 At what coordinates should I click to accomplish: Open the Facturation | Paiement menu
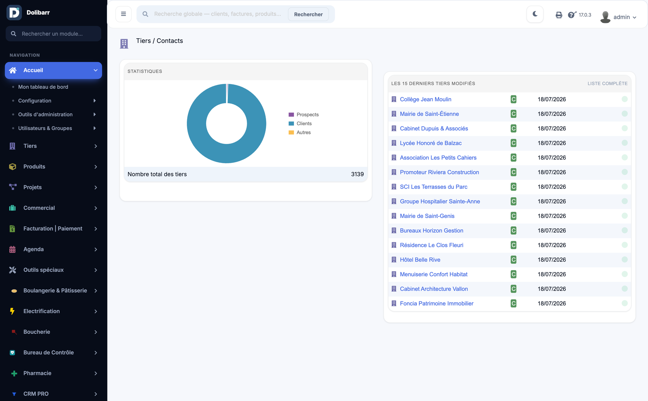click(53, 228)
